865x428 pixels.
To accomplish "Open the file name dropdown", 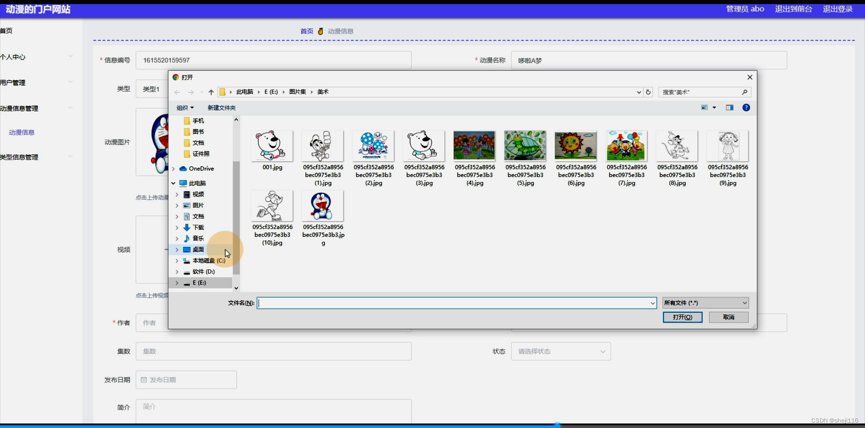I will pos(652,303).
